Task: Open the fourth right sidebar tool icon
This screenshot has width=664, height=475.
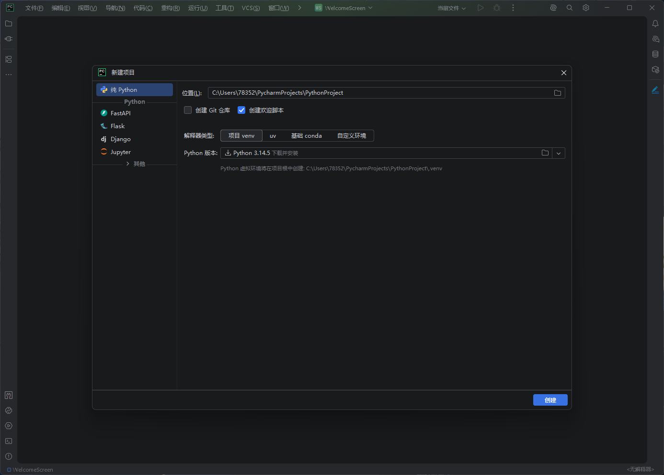Action: pyautogui.click(x=655, y=69)
